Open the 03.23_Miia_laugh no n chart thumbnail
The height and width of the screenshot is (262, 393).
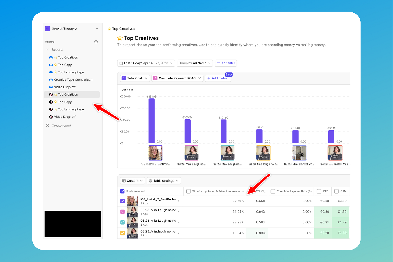[x=263, y=153]
